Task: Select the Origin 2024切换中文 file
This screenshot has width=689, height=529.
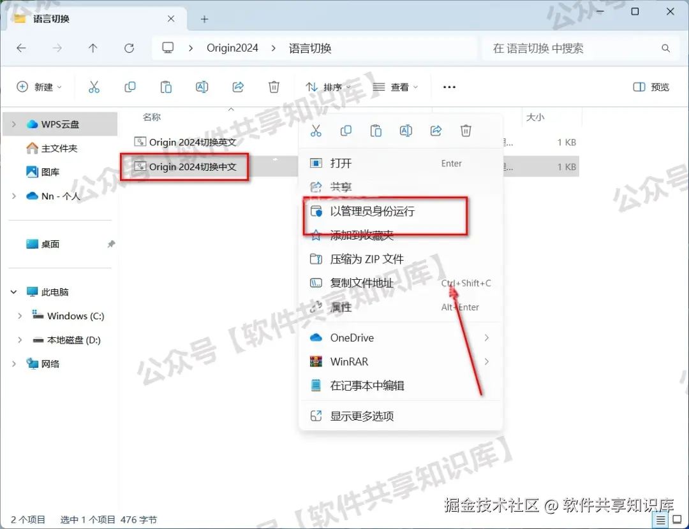Action: 193,167
